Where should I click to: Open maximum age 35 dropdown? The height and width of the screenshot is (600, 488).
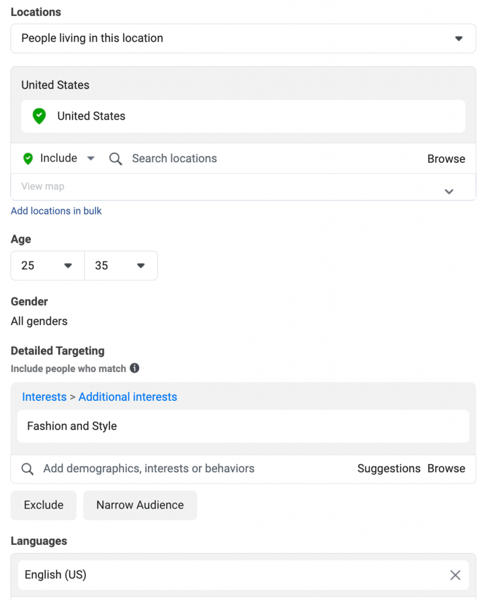[121, 265]
